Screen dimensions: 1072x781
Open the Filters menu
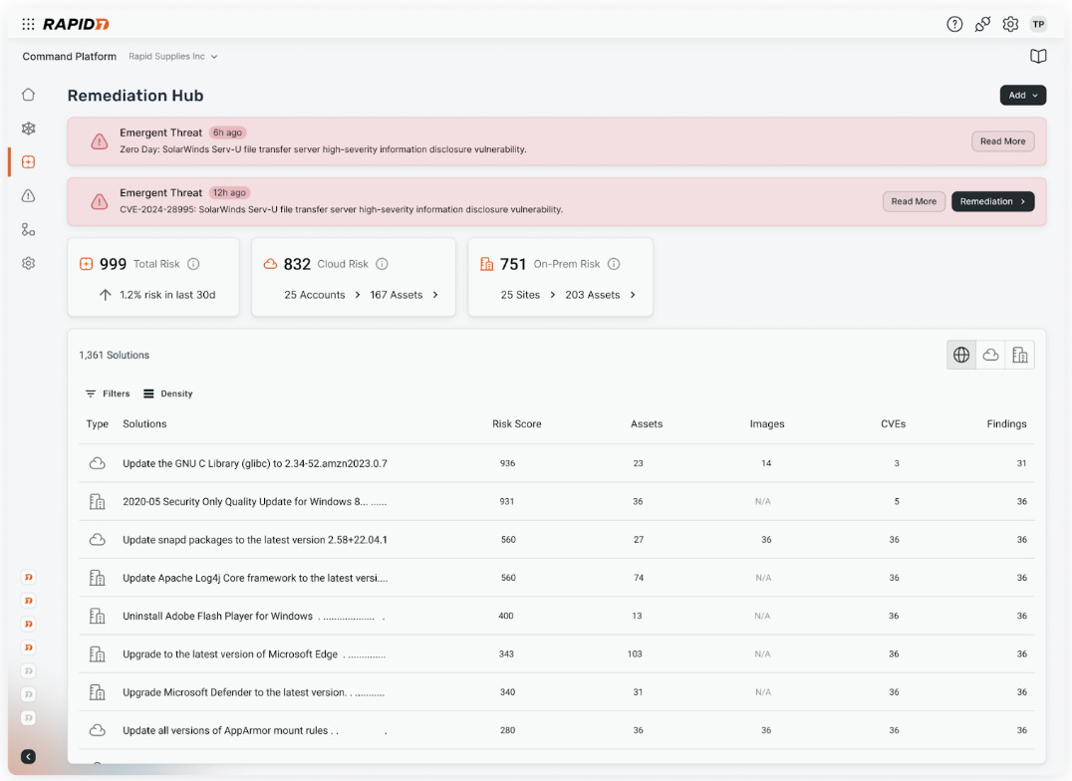point(108,393)
